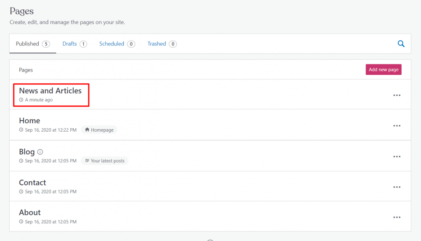Image resolution: width=421 pixels, height=241 pixels.
Task: Open the About page
Action: [x=30, y=212]
